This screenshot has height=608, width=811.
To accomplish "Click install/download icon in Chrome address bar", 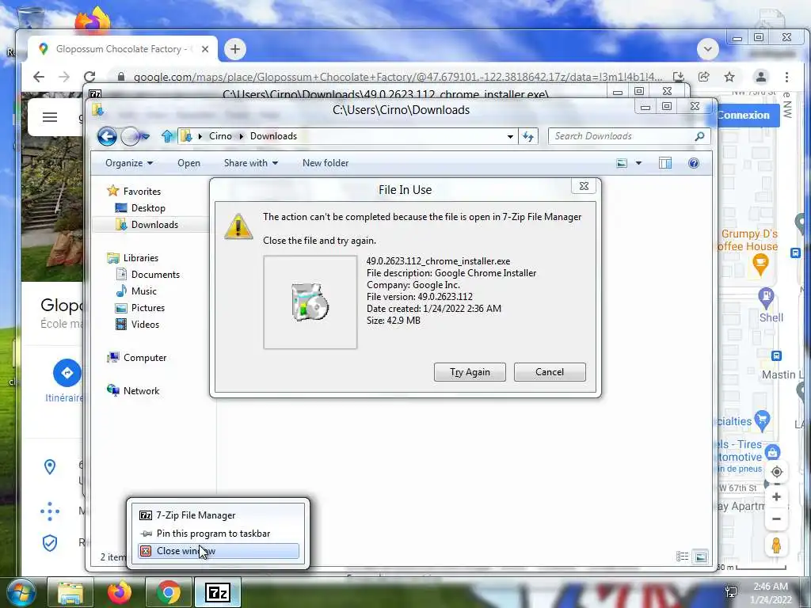I will coord(679,77).
